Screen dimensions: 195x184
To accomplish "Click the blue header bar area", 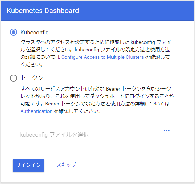I will [x=98, y=11].
